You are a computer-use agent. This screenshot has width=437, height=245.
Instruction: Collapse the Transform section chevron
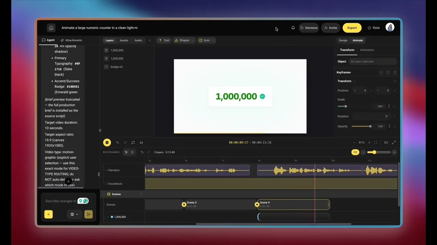click(395, 81)
